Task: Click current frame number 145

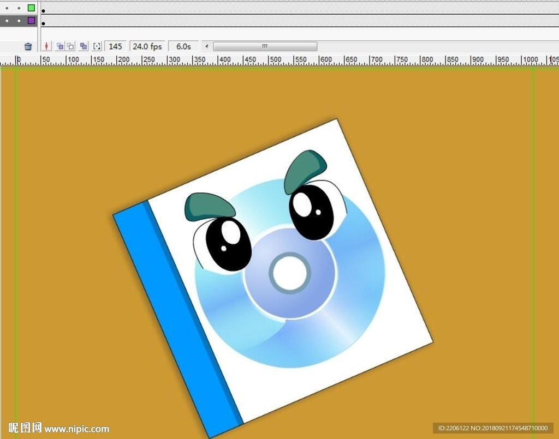Action: [x=115, y=46]
